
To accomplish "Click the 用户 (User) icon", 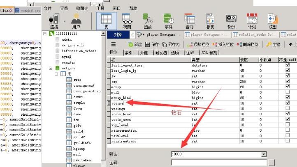I will pos(76,20).
